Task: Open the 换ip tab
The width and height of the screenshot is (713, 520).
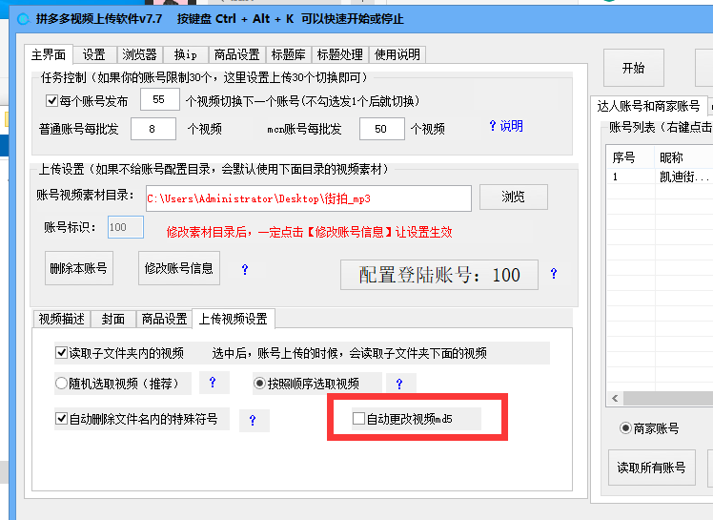Action: tap(186, 54)
